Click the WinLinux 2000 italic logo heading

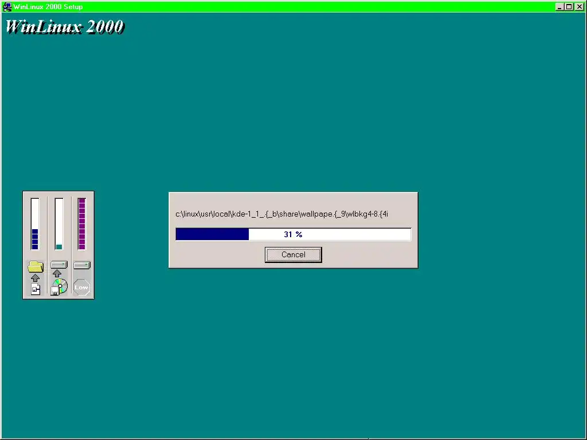[x=64, y=27]
